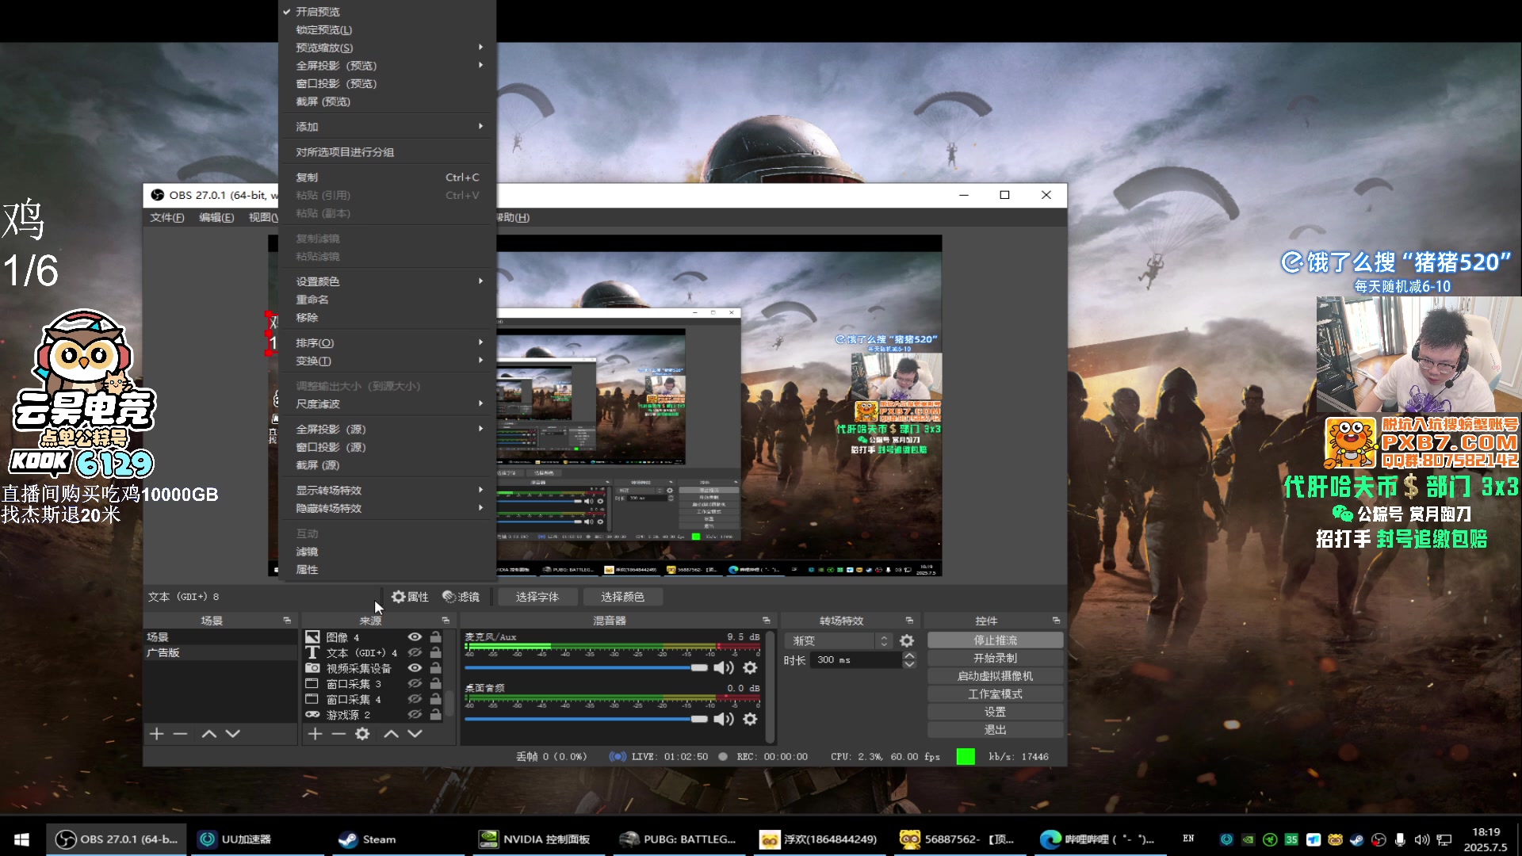
Task: Pop out the 来源 dock panel
Action: point(446,621)
